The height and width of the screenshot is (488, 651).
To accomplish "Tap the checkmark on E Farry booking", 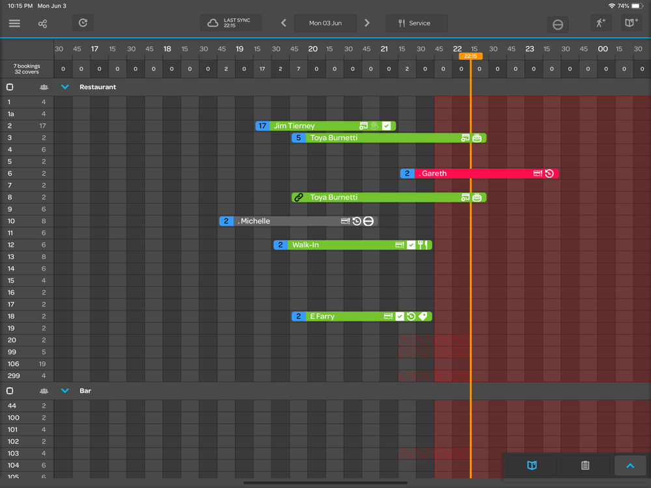I will click(x=400, y=316).
